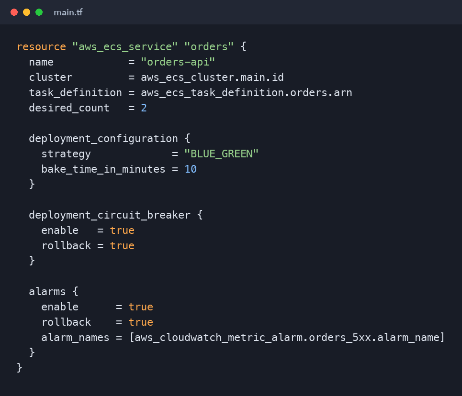Click 'true' for circuit breaker rollback
This screenshot has height=396, width=462.
[x=122, y=246]
